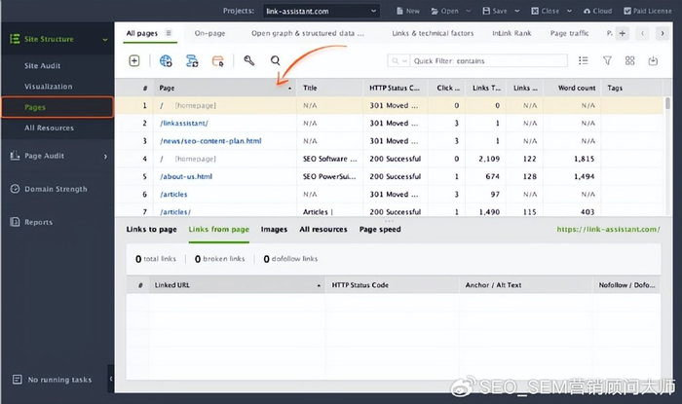Click the funnel filter icon
Viewport: 682px width, 404px height.
click(x=607, y=60)
